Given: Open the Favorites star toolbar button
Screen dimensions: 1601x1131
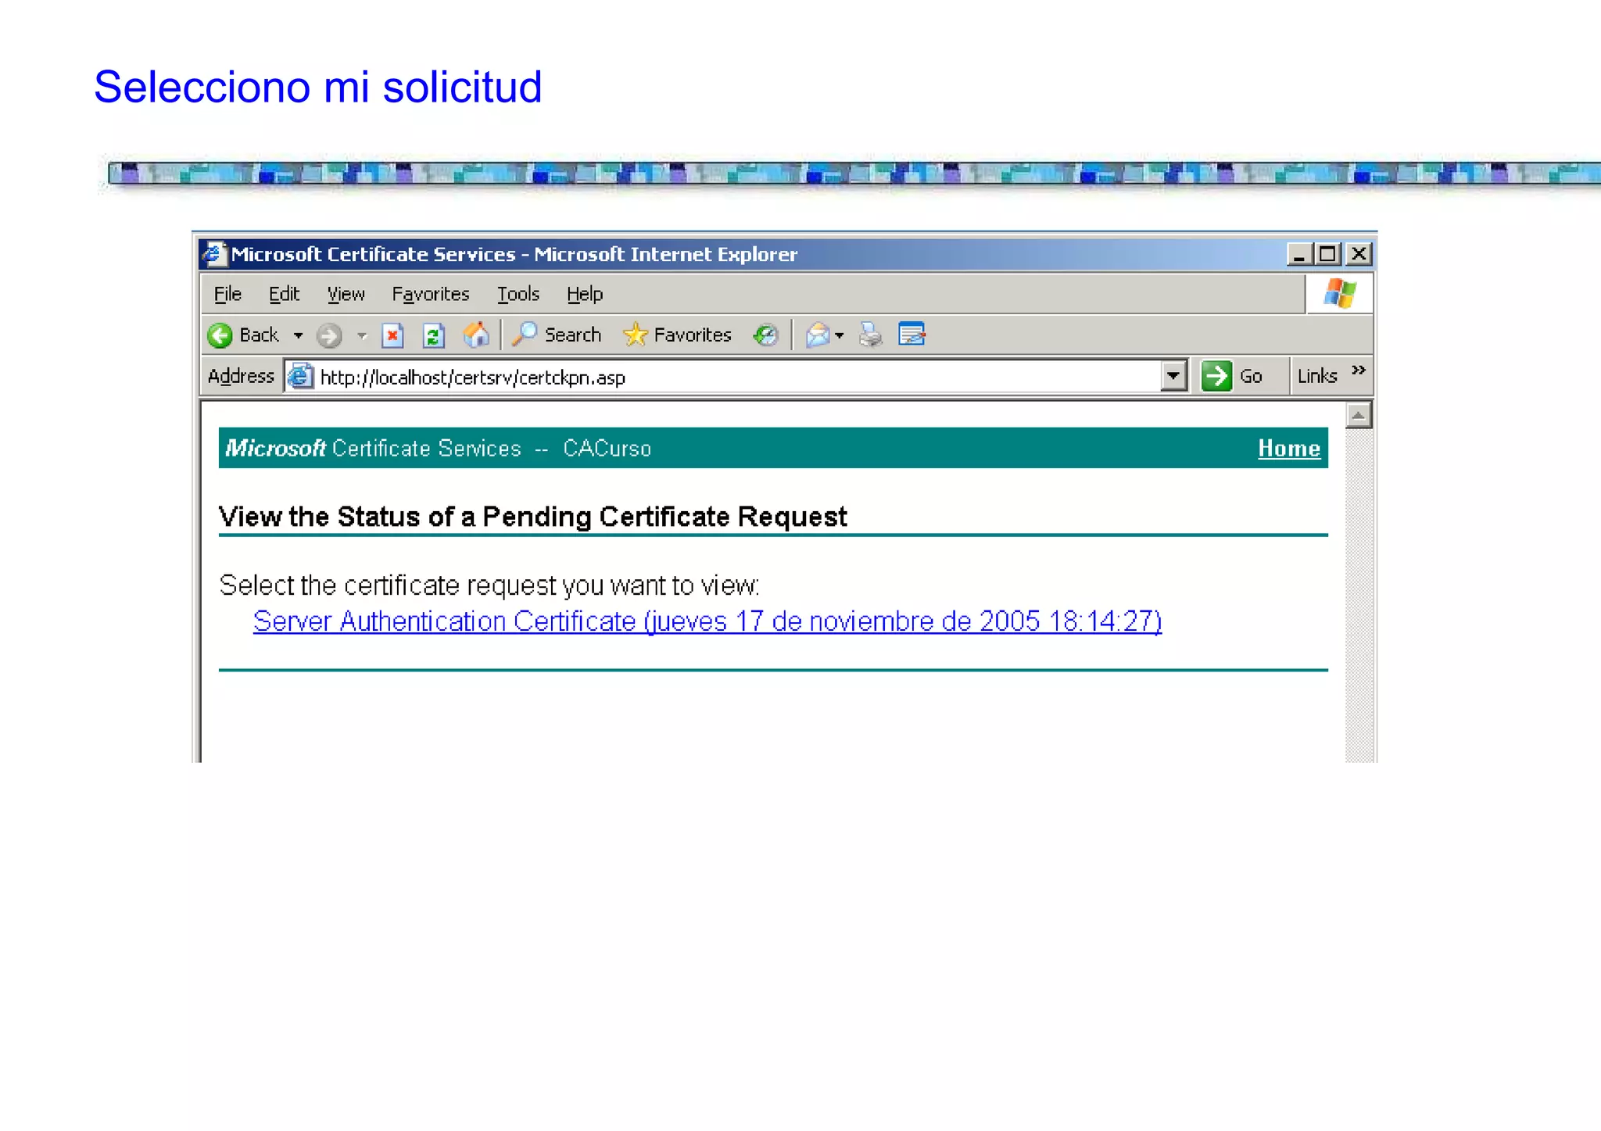Looking at the screenshot, I should click(677, 335).
